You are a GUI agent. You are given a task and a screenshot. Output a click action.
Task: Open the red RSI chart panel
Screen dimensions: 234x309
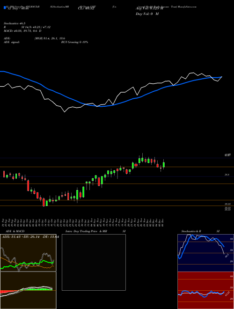pyautogui.click(x=205, y=290)
